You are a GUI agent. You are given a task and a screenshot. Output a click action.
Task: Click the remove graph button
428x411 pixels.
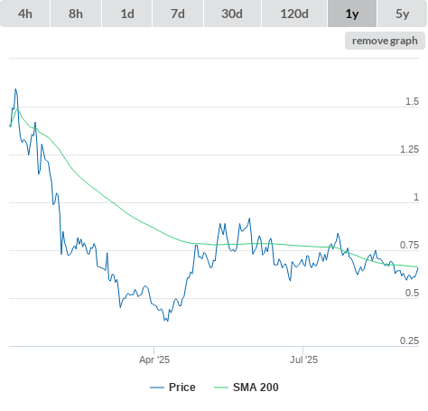click(385, 41)
